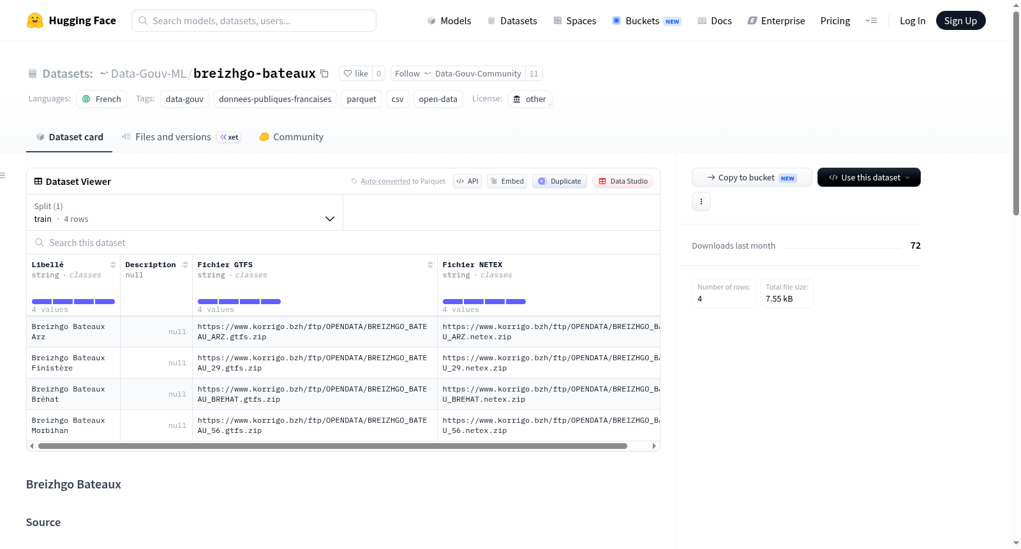Click the table horizontal scrollbar thumb
Viewport: 1021px width, 549px height.
click(332, 446)
